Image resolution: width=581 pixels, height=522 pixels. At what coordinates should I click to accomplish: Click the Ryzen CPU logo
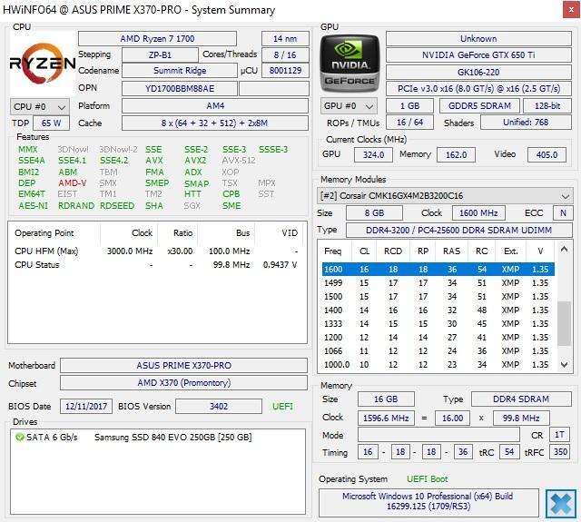(x=43, y=64)
